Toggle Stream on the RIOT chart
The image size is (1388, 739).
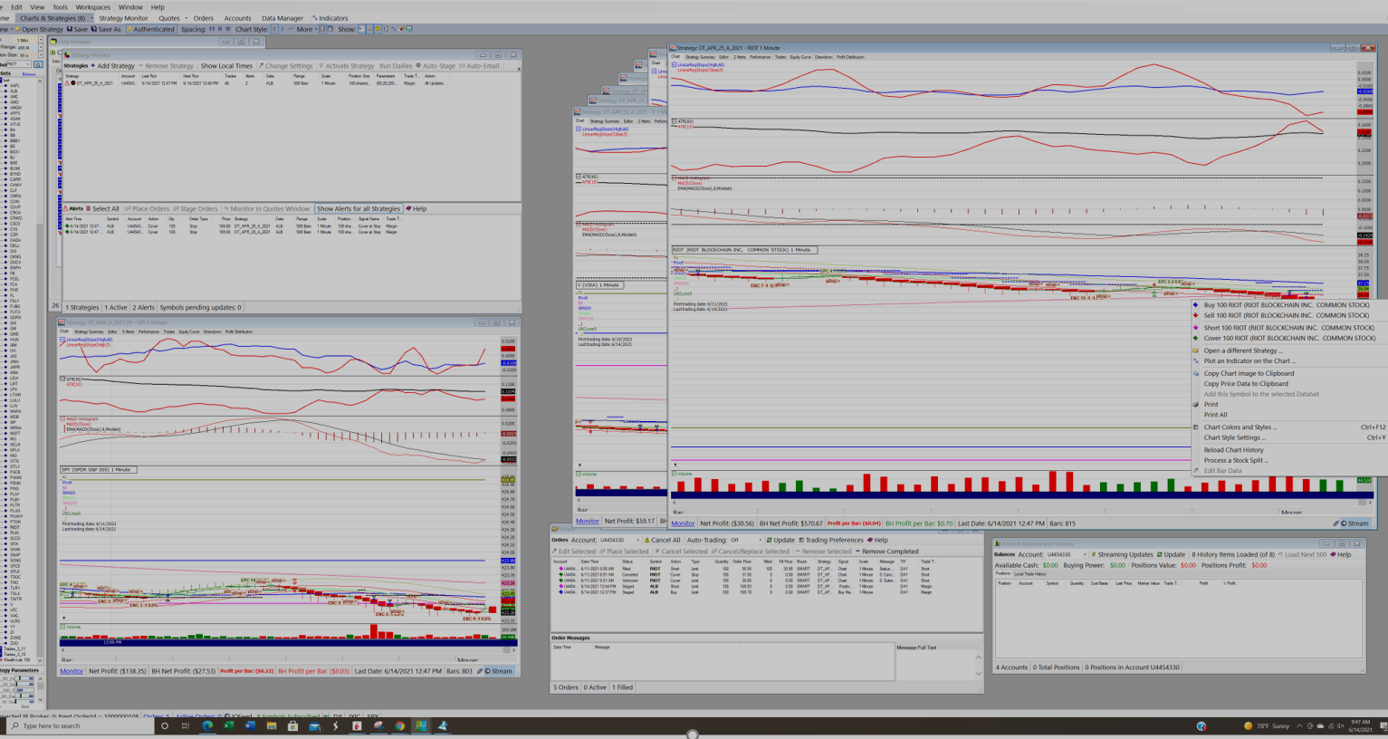pos(1355,523)
